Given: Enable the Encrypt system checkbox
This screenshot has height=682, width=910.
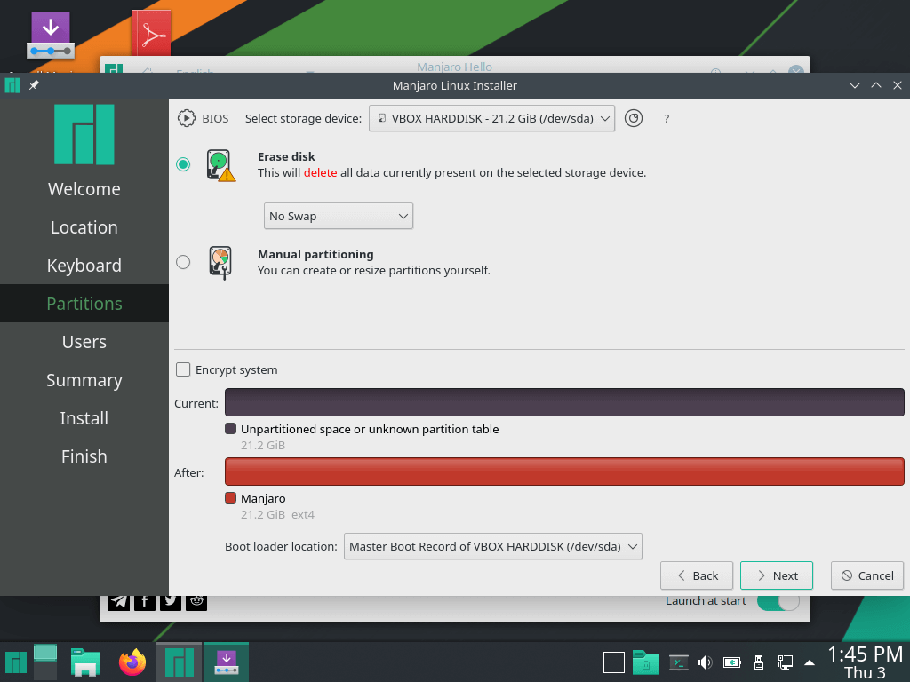Looking at the screenshot, I should coord(183,369).
